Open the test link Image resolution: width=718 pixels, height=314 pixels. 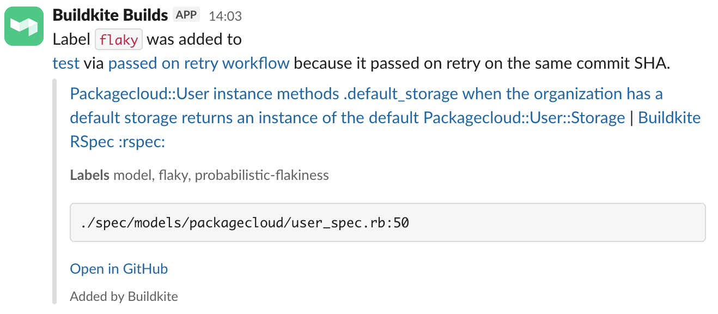[61, 63]
